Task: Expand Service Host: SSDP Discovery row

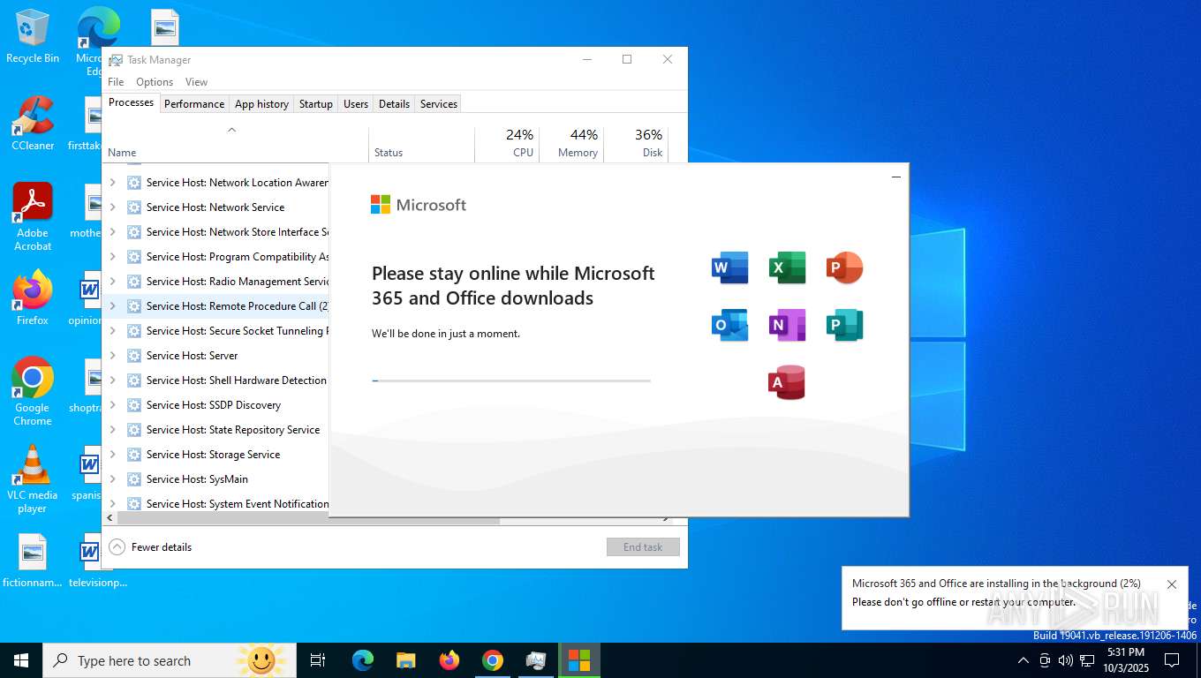Action: pos(112,405)
